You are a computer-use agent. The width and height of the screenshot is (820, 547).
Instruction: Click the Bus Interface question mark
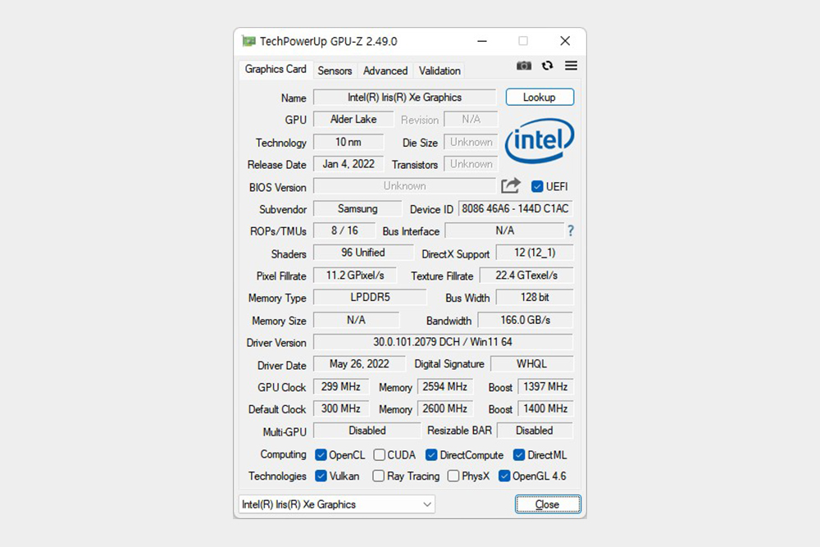(x=571, y=230)
